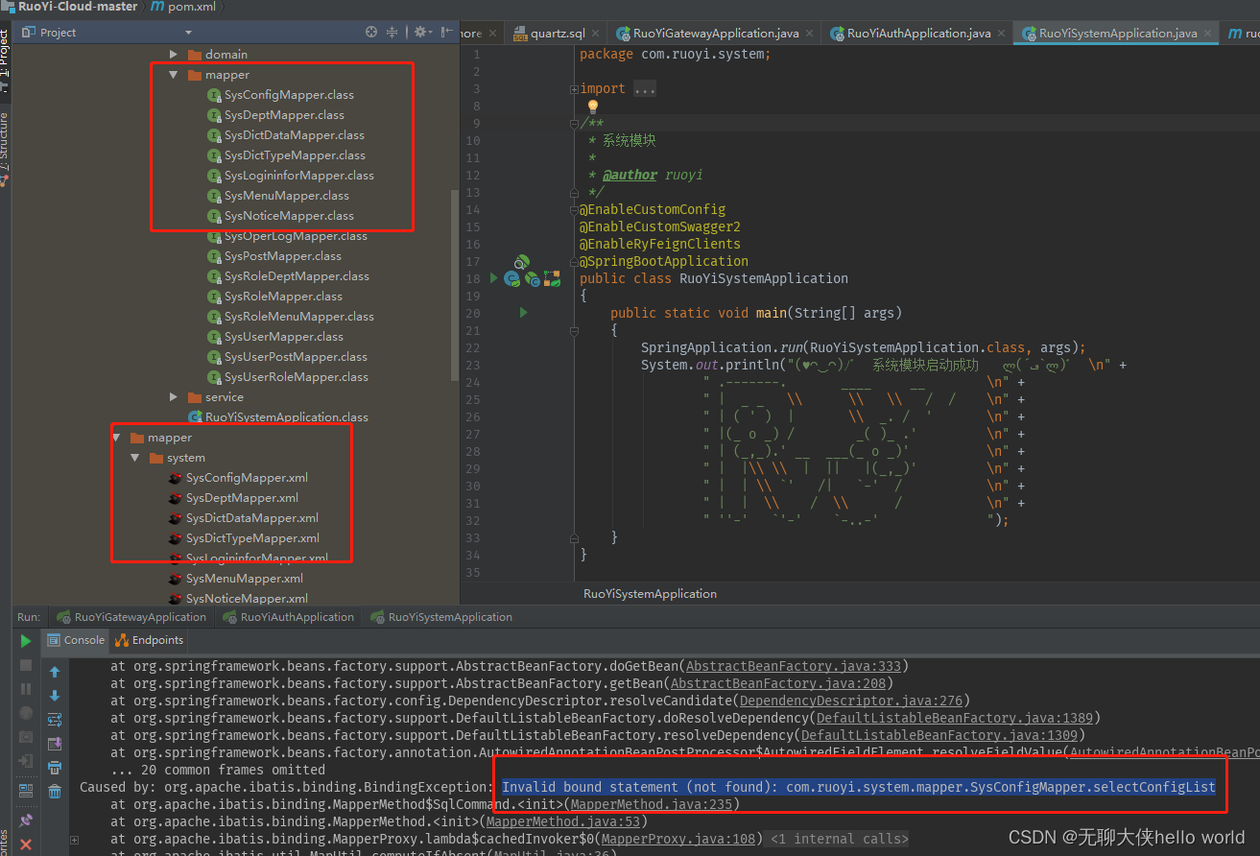Pin the Run tool window with pin icon

25,819
